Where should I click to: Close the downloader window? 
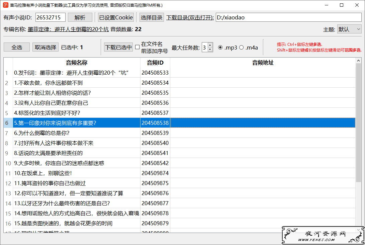point(357,5)
